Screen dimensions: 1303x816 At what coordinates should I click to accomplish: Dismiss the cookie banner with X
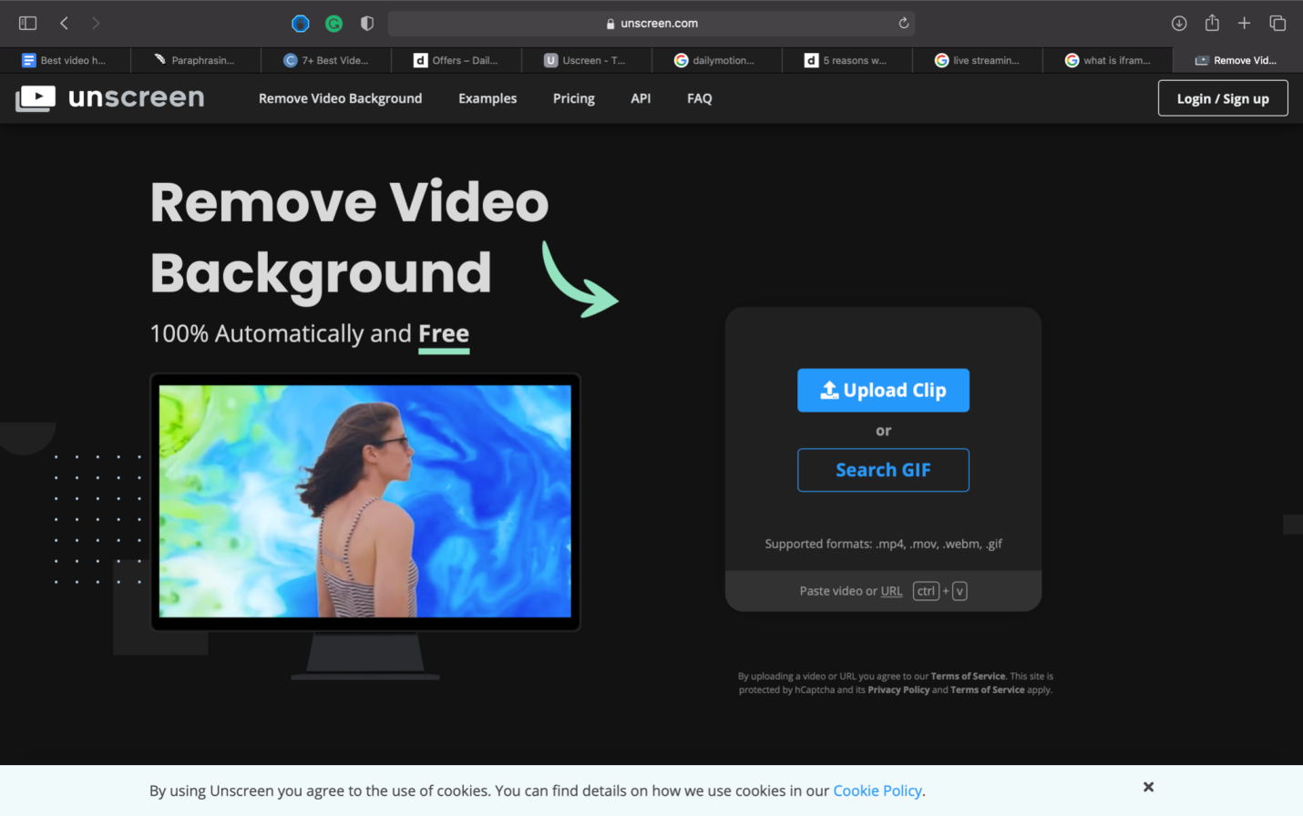1148,787
